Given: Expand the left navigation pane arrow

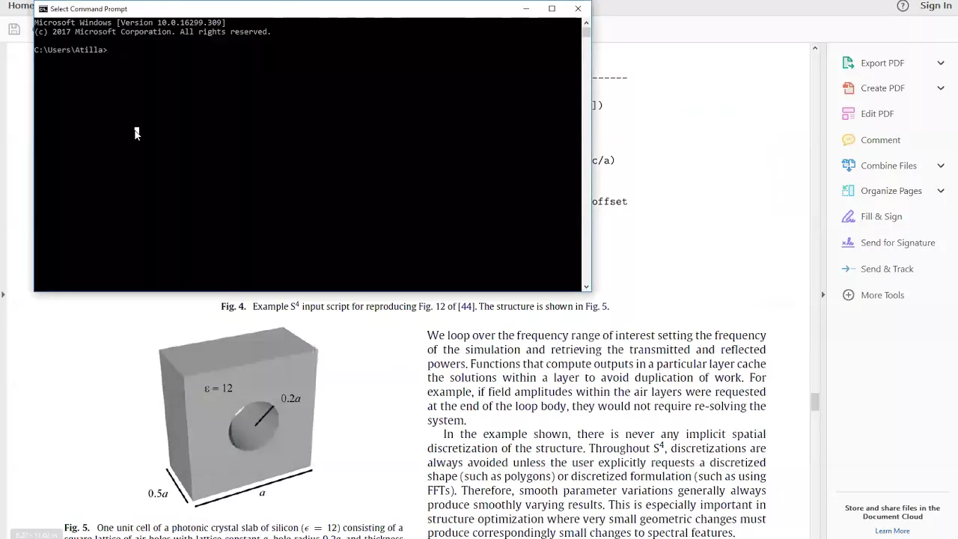Looking at the screenshot, I should tap(3, 295).
